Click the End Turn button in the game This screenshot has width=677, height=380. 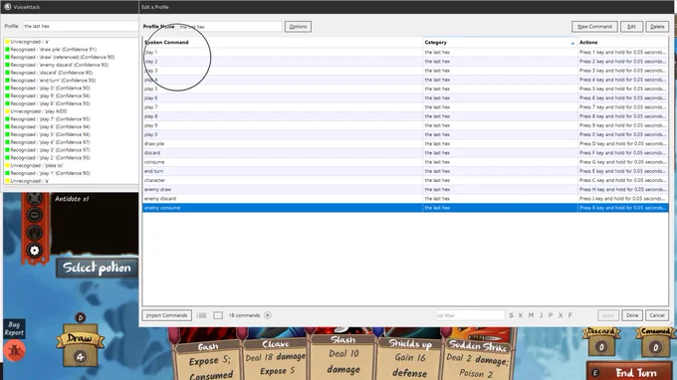pos(630,372)
